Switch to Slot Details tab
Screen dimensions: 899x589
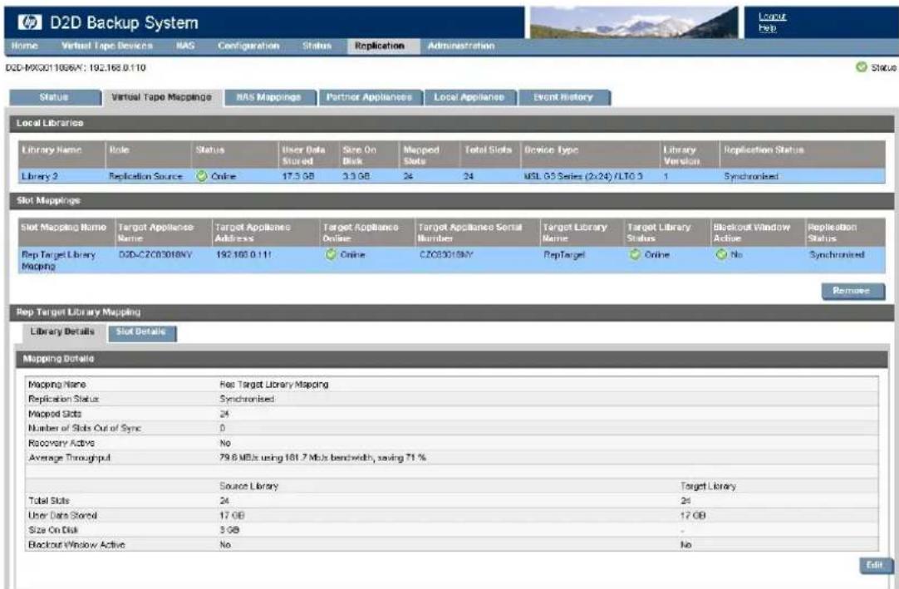140,332
